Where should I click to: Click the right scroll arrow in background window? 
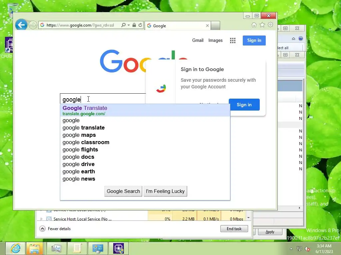click(299, 208)
